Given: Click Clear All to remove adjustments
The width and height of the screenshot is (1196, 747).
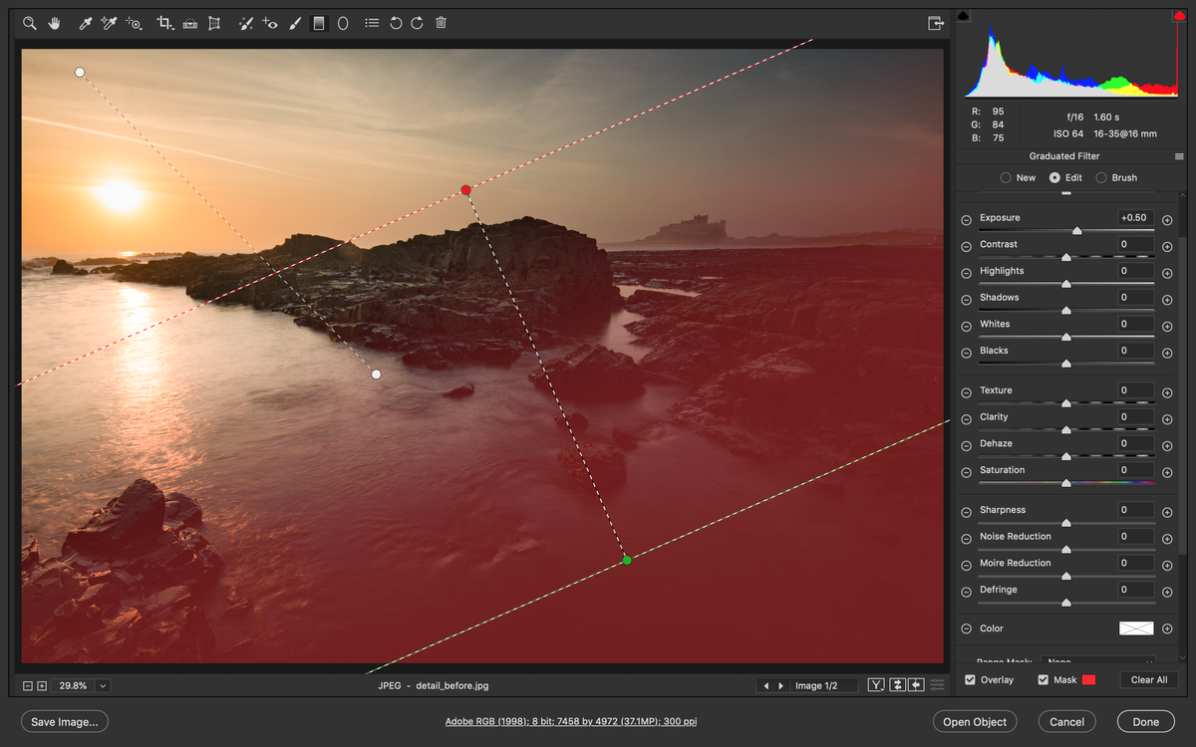Looking at the screenshot, I should click(1148, 679).
